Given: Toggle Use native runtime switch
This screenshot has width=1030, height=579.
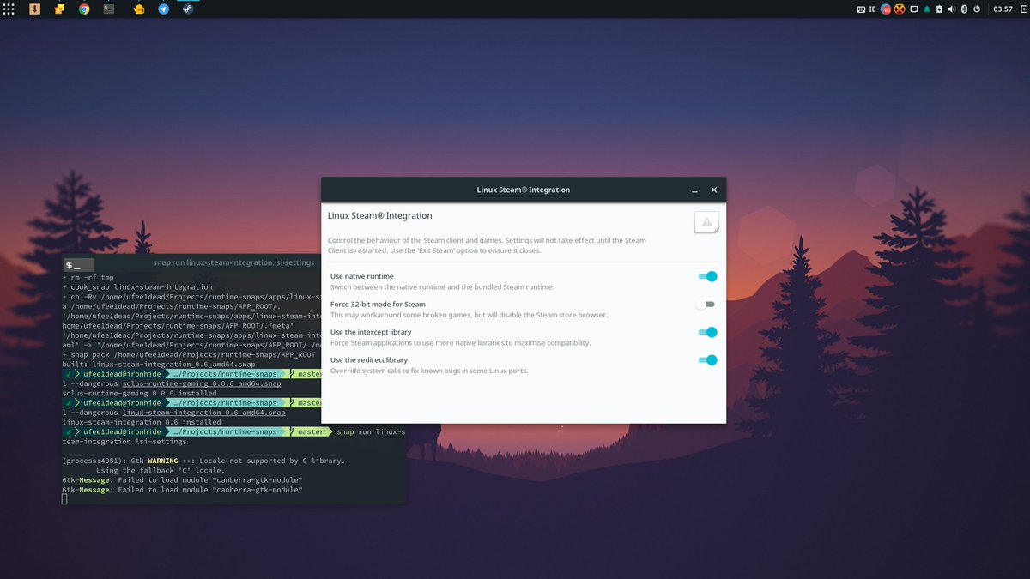Looking at the screenshot, I should tap(707, 276).
